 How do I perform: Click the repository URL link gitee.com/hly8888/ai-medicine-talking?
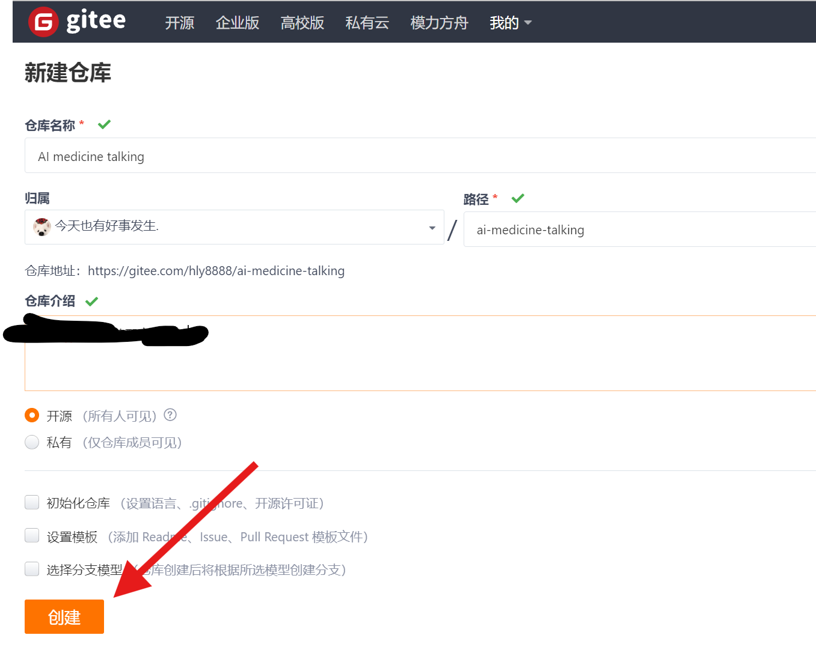coord(216,270)
